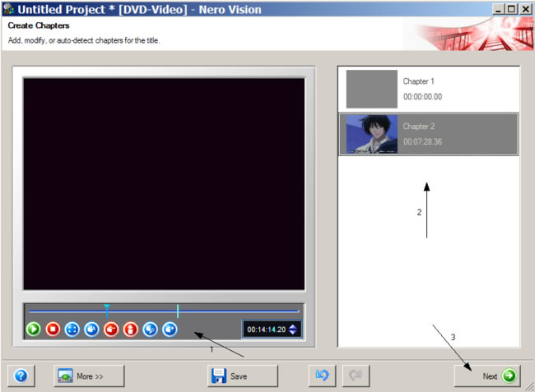The width and height of the screenshot is (535, 392).
Task: Click the blue full screen preview icon
Action: pyautogui.click(x=72, y=330)
